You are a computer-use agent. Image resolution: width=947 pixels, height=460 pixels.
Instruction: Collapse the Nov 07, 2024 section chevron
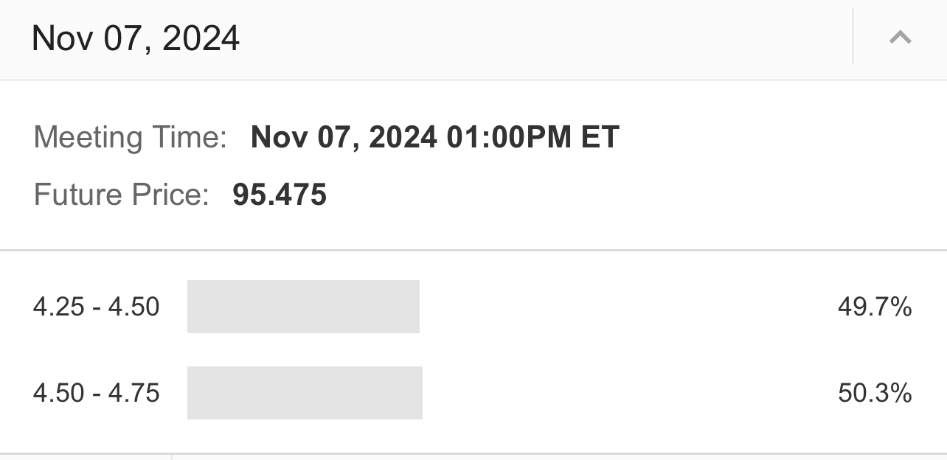click(900, 38)
